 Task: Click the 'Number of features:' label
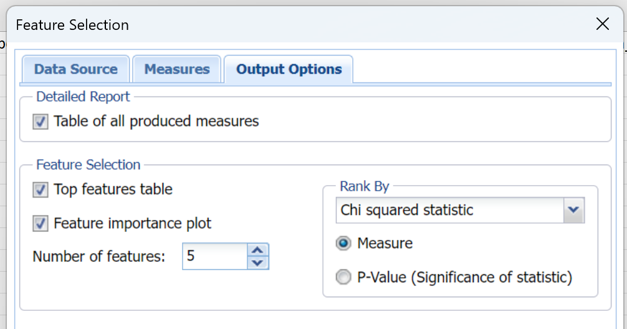pyautogui.click(x=98, y=256)
